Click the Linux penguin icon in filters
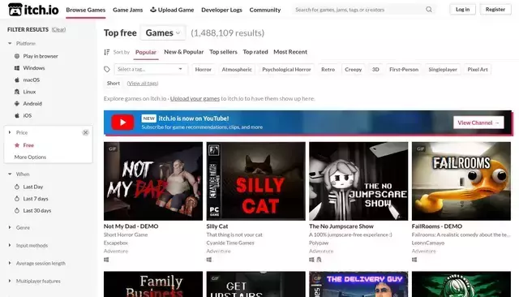This screenshot has width=519, height=297. (x=17, y=92)
